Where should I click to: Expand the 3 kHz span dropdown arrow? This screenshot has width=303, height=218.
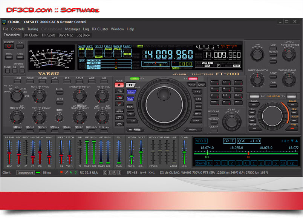291,141
